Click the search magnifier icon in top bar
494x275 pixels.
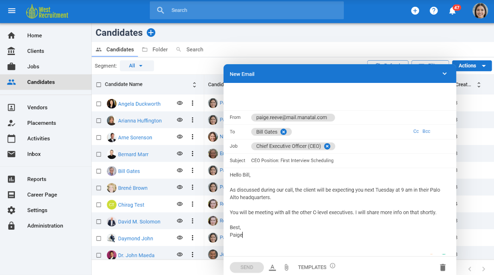pyautogui.click(x=160, y=10)
